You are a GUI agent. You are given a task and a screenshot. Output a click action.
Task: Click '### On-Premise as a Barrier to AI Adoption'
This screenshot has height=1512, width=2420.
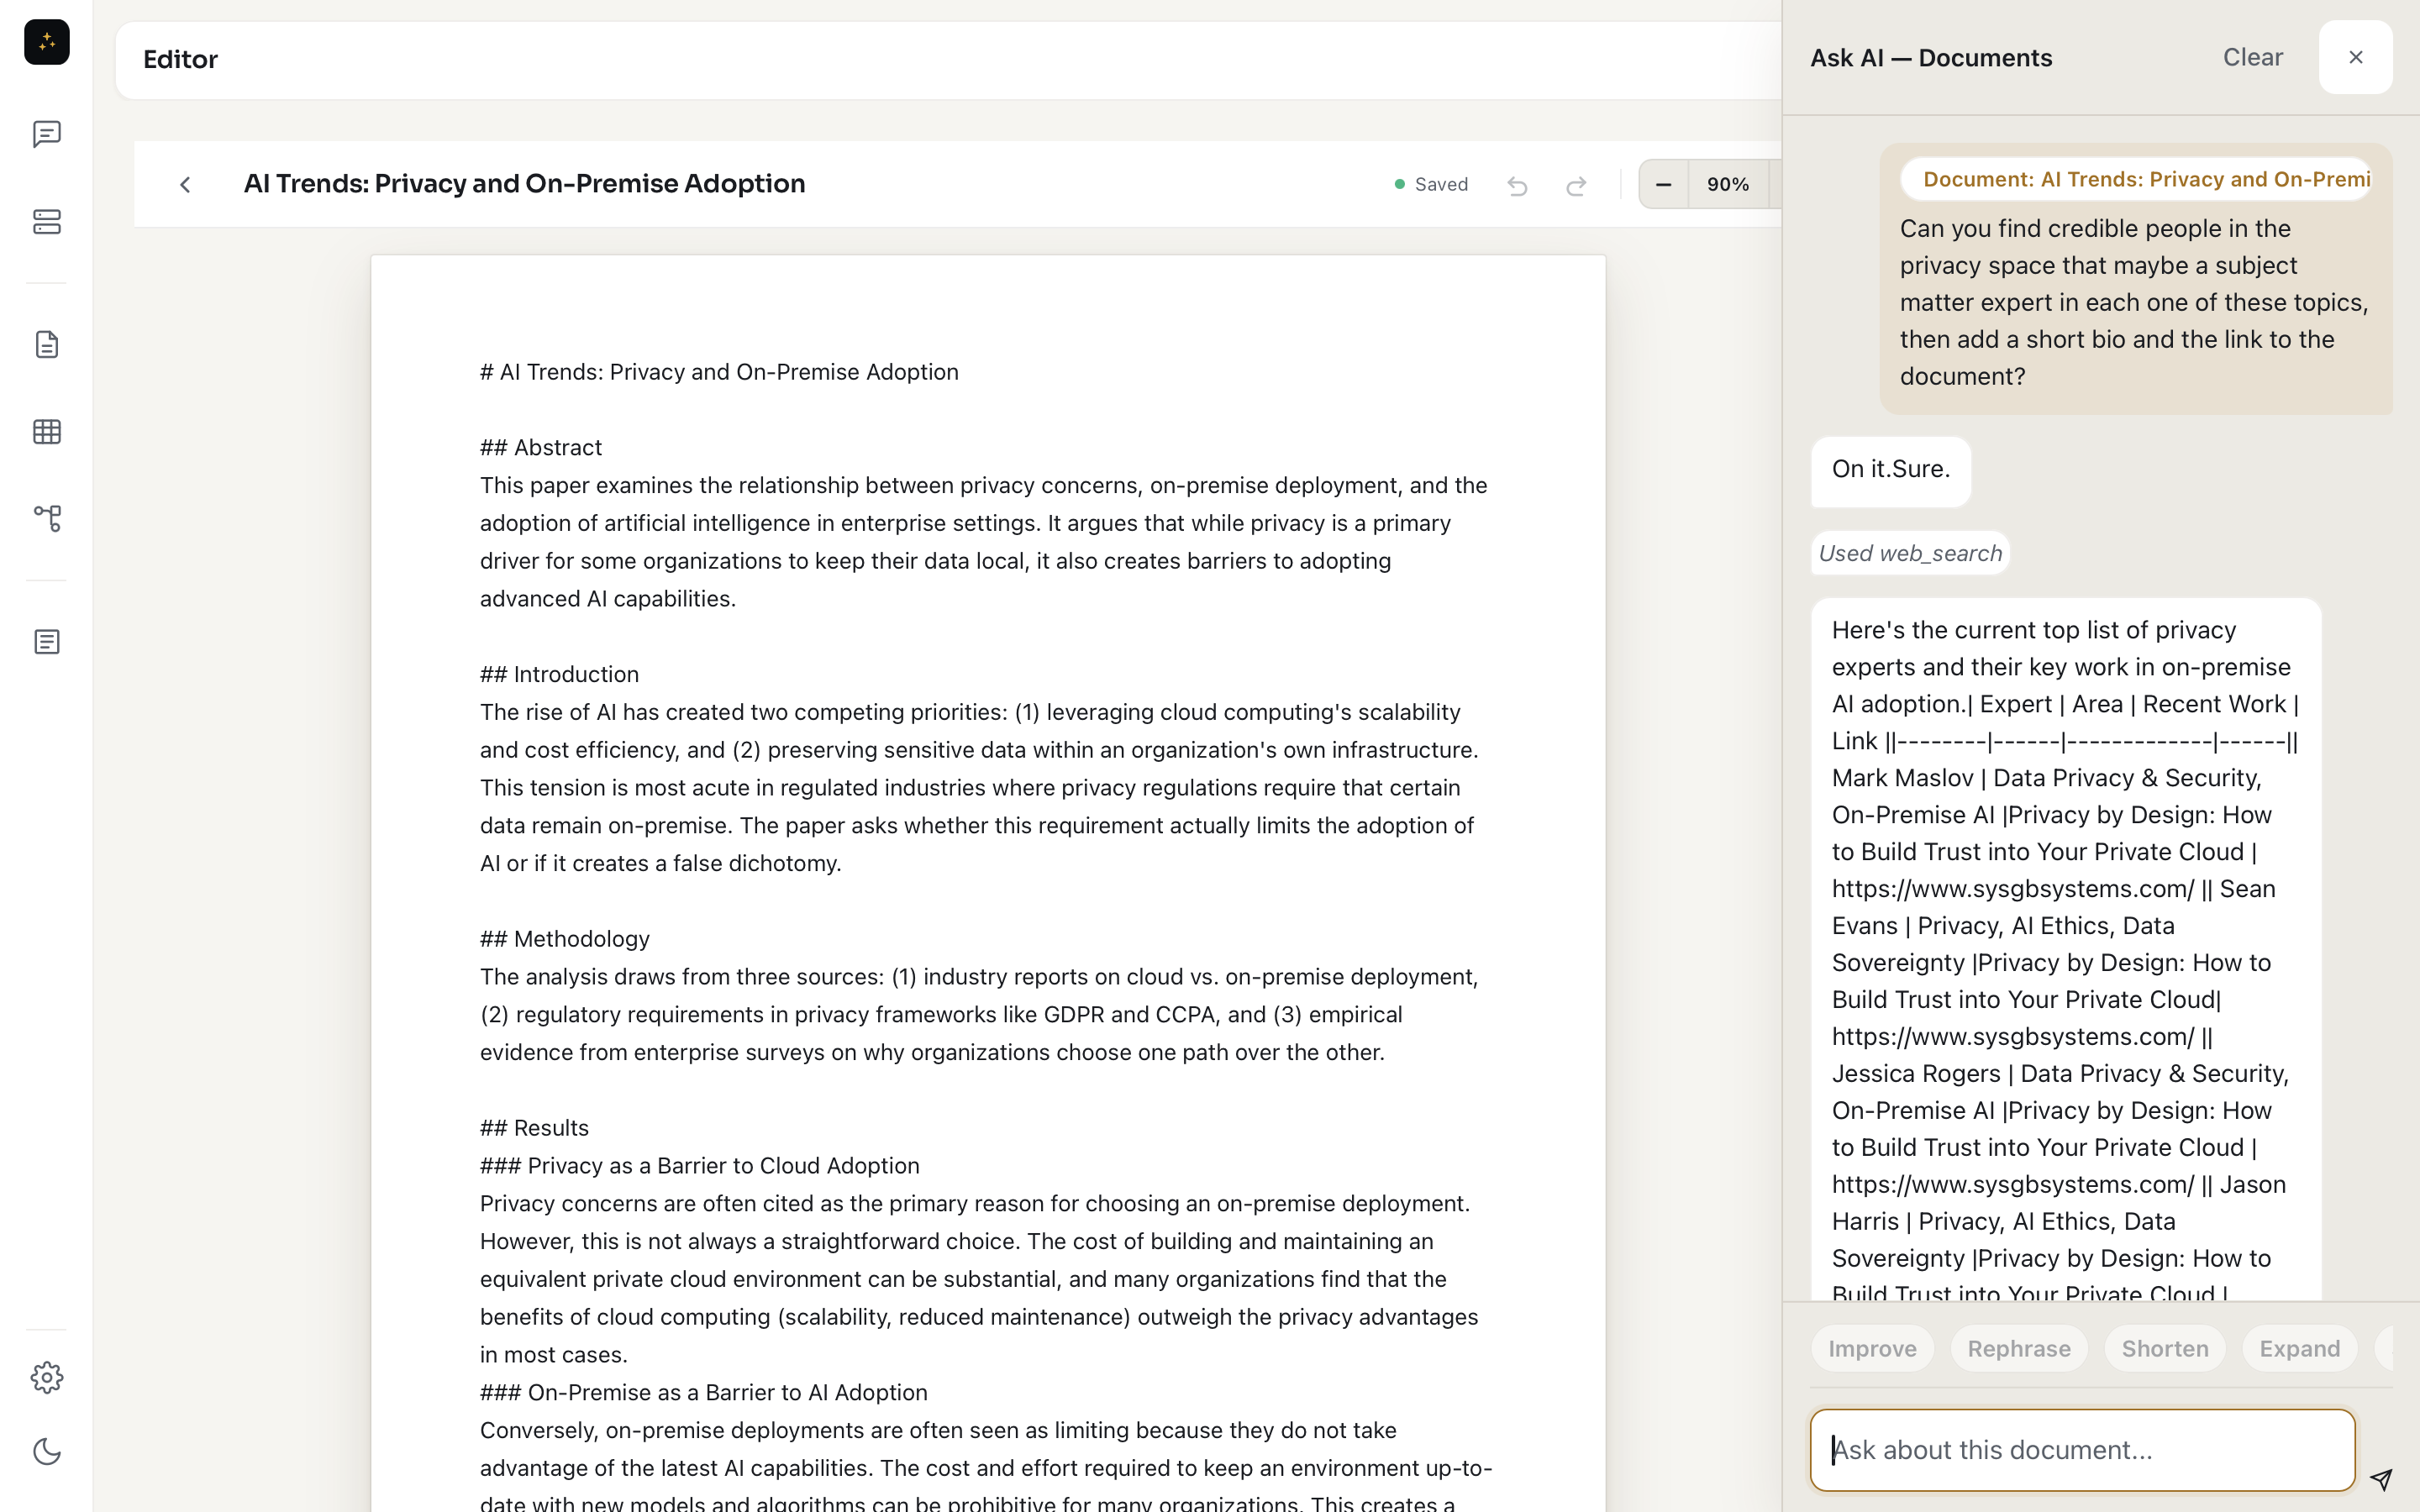[703, 1392]
